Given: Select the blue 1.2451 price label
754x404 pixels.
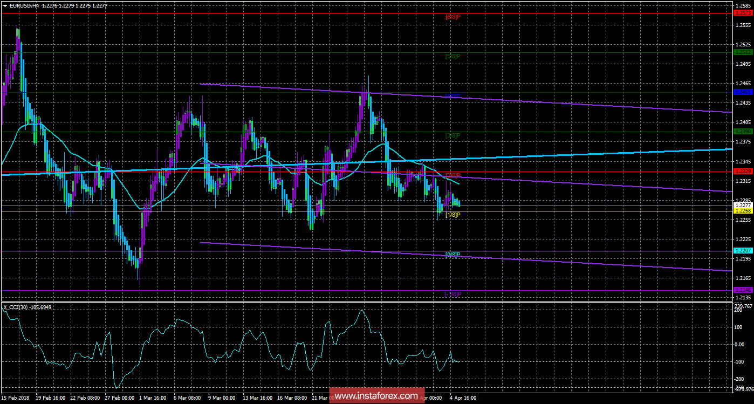Looking at the screenshot, I should pyautogui.click(x=743, y=92).
